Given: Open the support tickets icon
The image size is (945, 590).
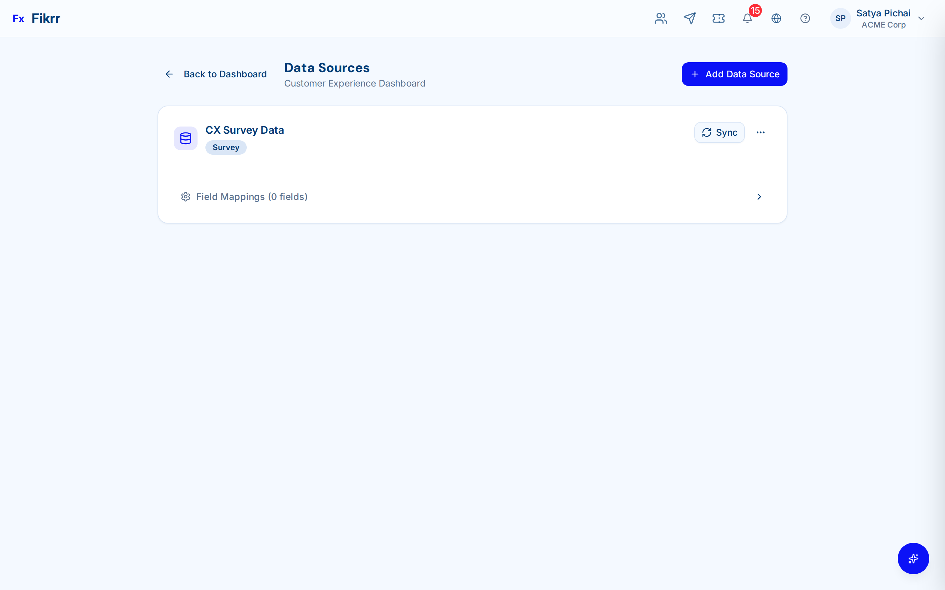Looking at the screenshot, I should tap(719, 18).
